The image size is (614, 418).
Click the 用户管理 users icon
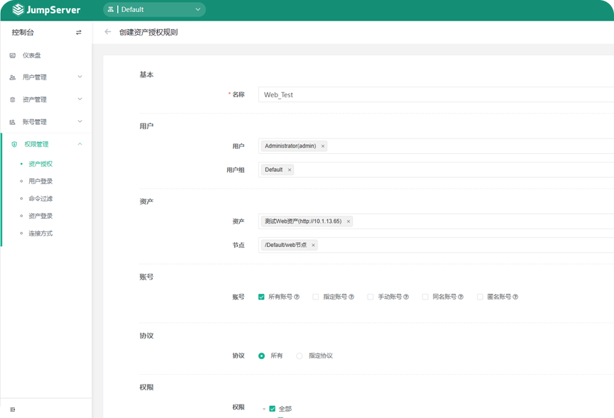click(x=13, y=77)
